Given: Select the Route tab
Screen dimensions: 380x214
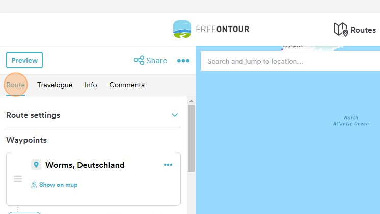Looking at the screenshot, I should (x=15, y=85).
